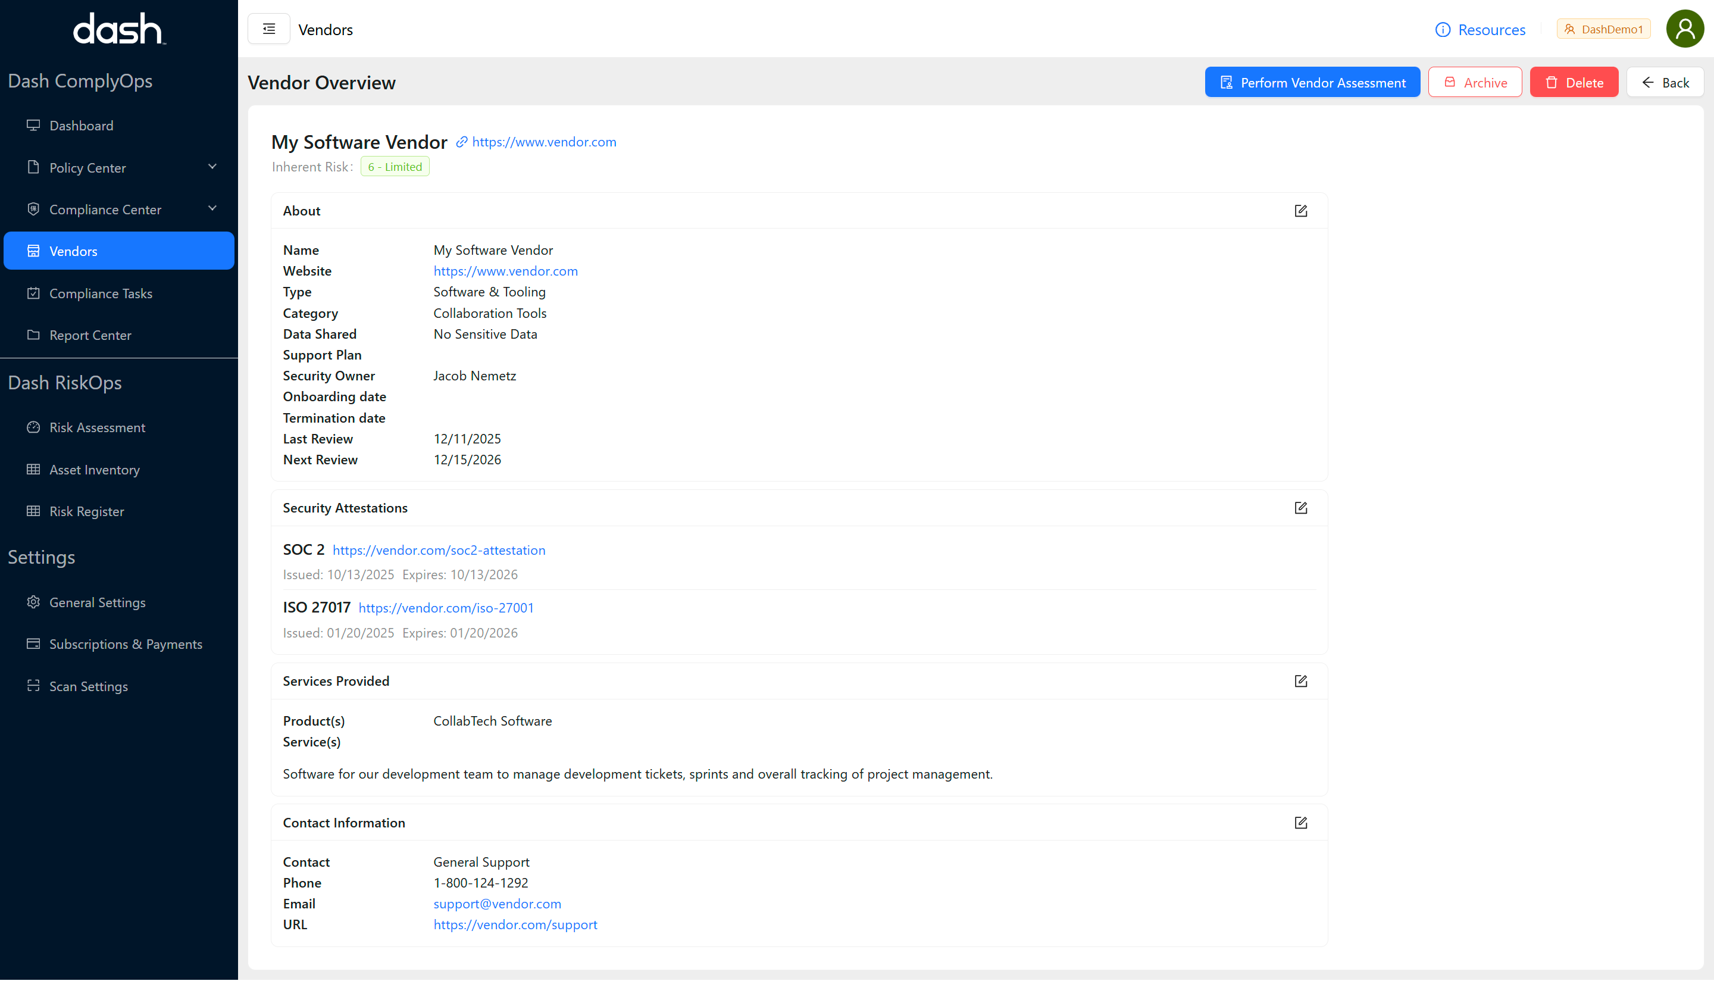Archive this vendor

point(1474,82)
